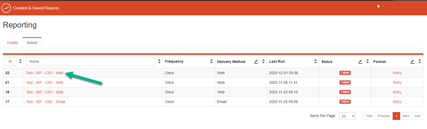Viewport: 427px width, 129px height.
Task: Go to First page
Action: 369,116
